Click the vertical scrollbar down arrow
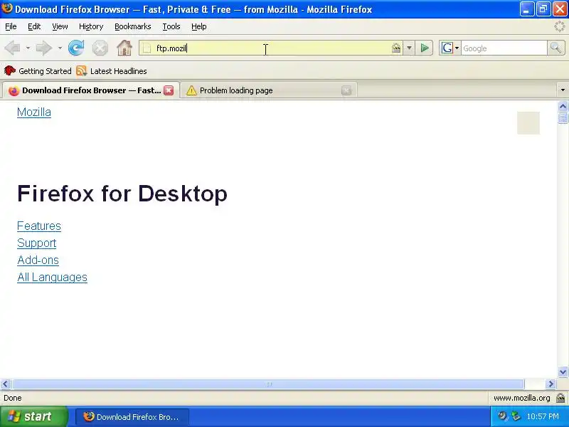Viewport: 569px width, 427px height. click(563, 371)
